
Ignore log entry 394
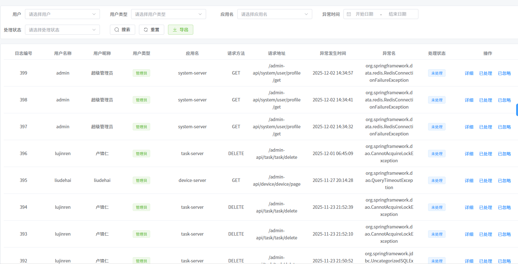[504, 208]
